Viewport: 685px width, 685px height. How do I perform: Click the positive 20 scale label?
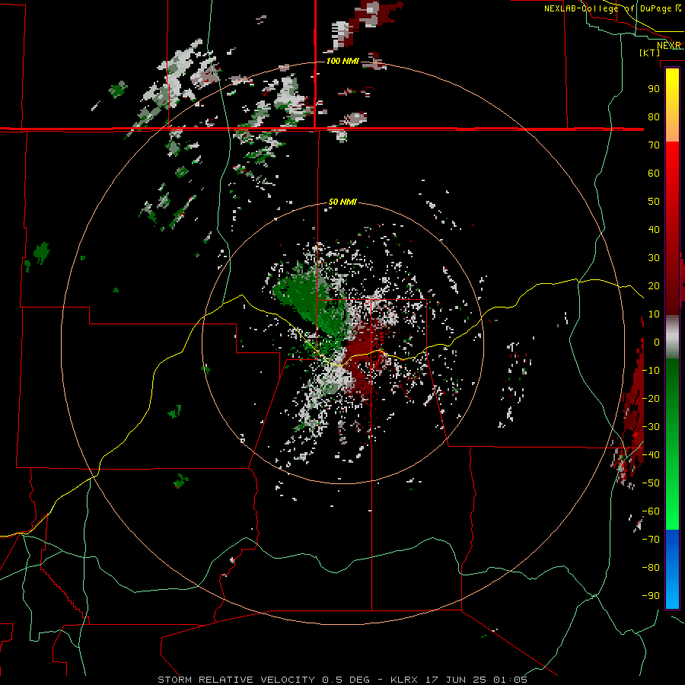654,285
